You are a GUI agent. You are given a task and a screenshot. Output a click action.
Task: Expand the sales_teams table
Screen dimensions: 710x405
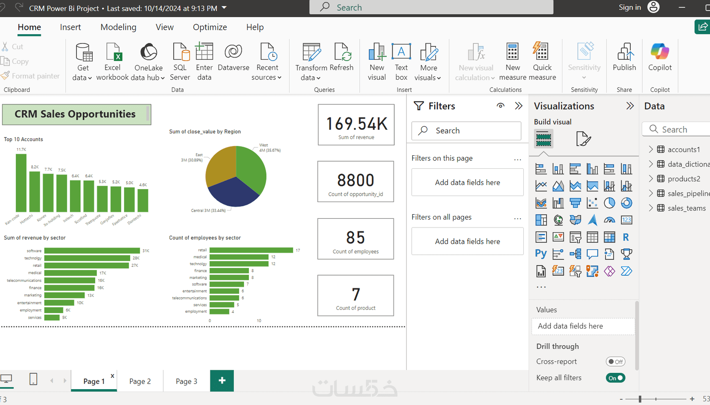651,208
